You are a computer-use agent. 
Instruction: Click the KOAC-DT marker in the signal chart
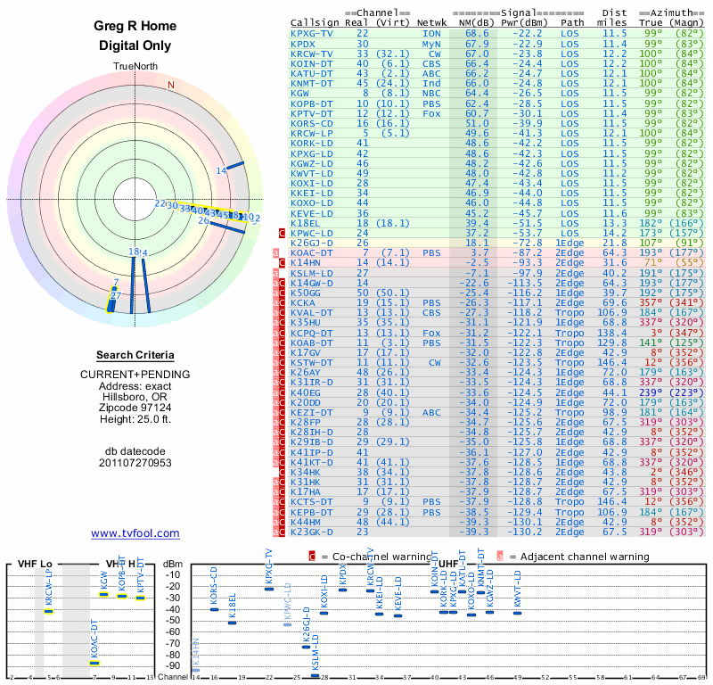point(94,664)
